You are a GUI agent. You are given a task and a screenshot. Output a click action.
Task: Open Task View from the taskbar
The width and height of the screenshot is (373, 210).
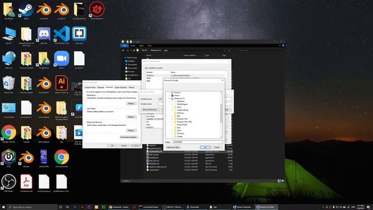pyautogui.click(x=68, y=207)
